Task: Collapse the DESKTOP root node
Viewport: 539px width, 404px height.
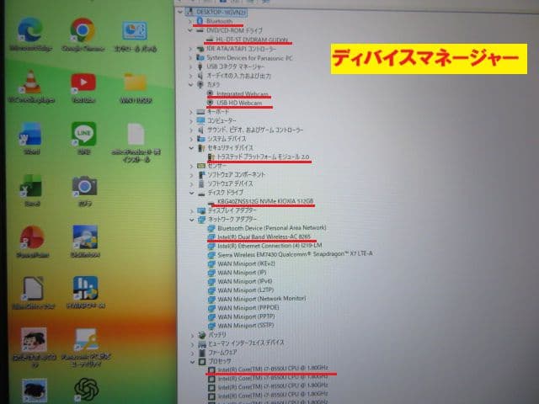Action: pos(180,12)
